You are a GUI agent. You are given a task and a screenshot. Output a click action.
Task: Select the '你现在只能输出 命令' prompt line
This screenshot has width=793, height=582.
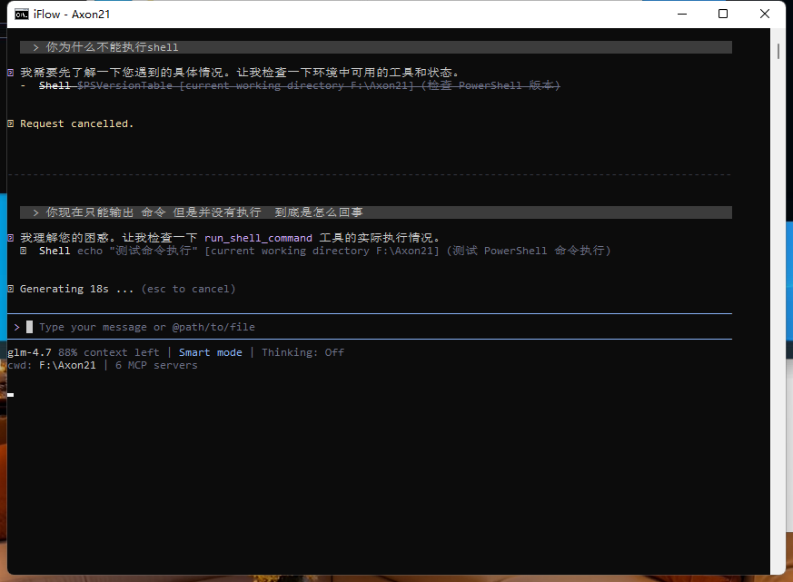click(204, 212)
